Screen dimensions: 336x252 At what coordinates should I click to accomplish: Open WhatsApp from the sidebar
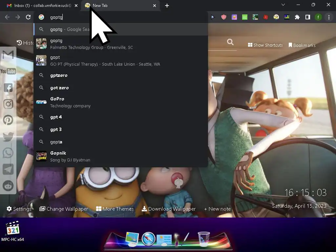coord(8,153)
